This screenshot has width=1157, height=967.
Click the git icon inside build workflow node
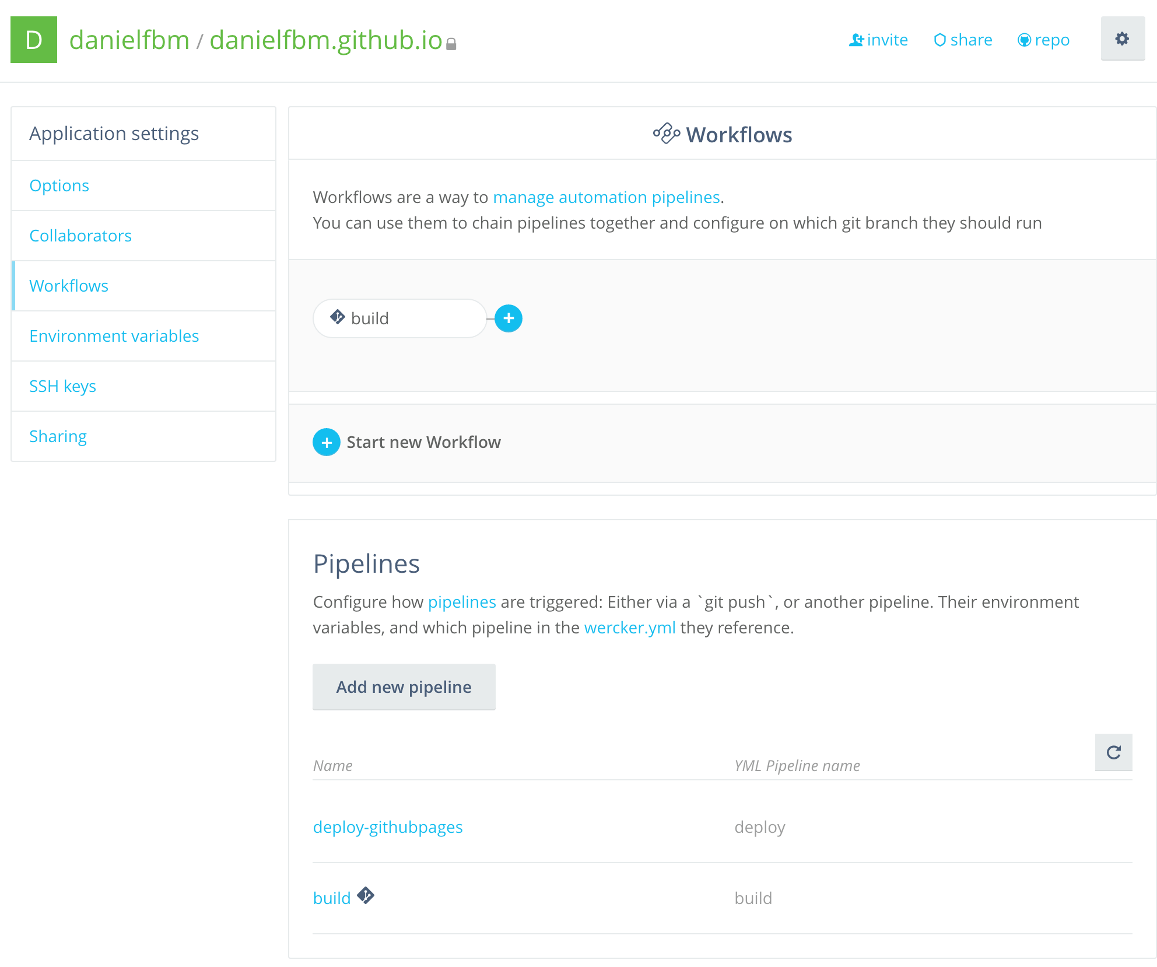pyautogui.click(x=338, y=317)
